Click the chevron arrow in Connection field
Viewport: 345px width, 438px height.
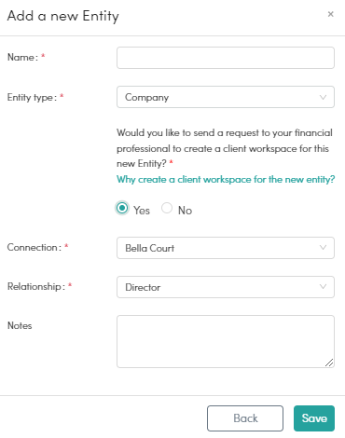pos(323,248)
